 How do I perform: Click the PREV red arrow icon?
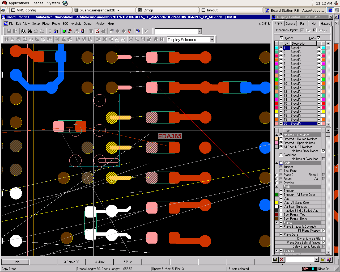tap(70, 31)
